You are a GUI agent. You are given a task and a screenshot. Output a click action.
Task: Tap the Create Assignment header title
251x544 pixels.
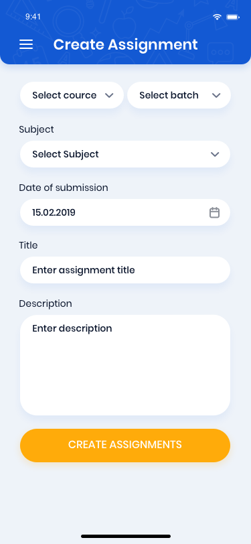point(126,45)
